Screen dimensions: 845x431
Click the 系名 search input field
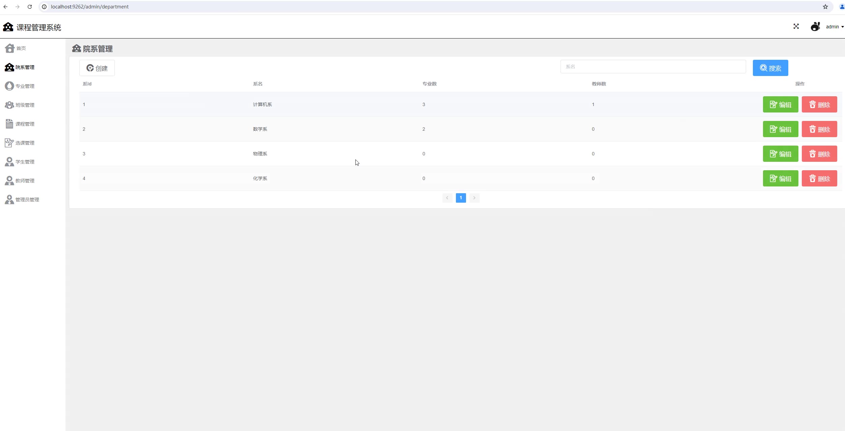click(653, 67)
